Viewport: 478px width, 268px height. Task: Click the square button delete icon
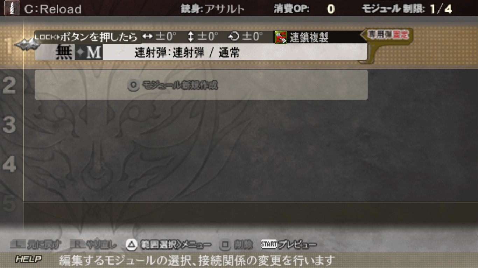click(x=225, y=245)
